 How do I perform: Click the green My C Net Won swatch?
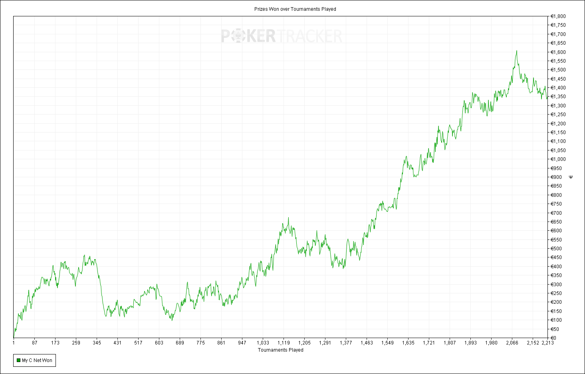(x=18, y=360)
